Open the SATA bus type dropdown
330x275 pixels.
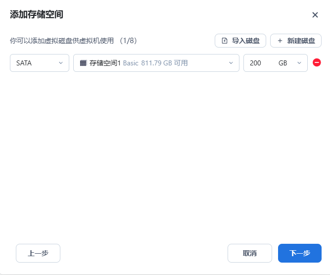click(x=39, y=63)
